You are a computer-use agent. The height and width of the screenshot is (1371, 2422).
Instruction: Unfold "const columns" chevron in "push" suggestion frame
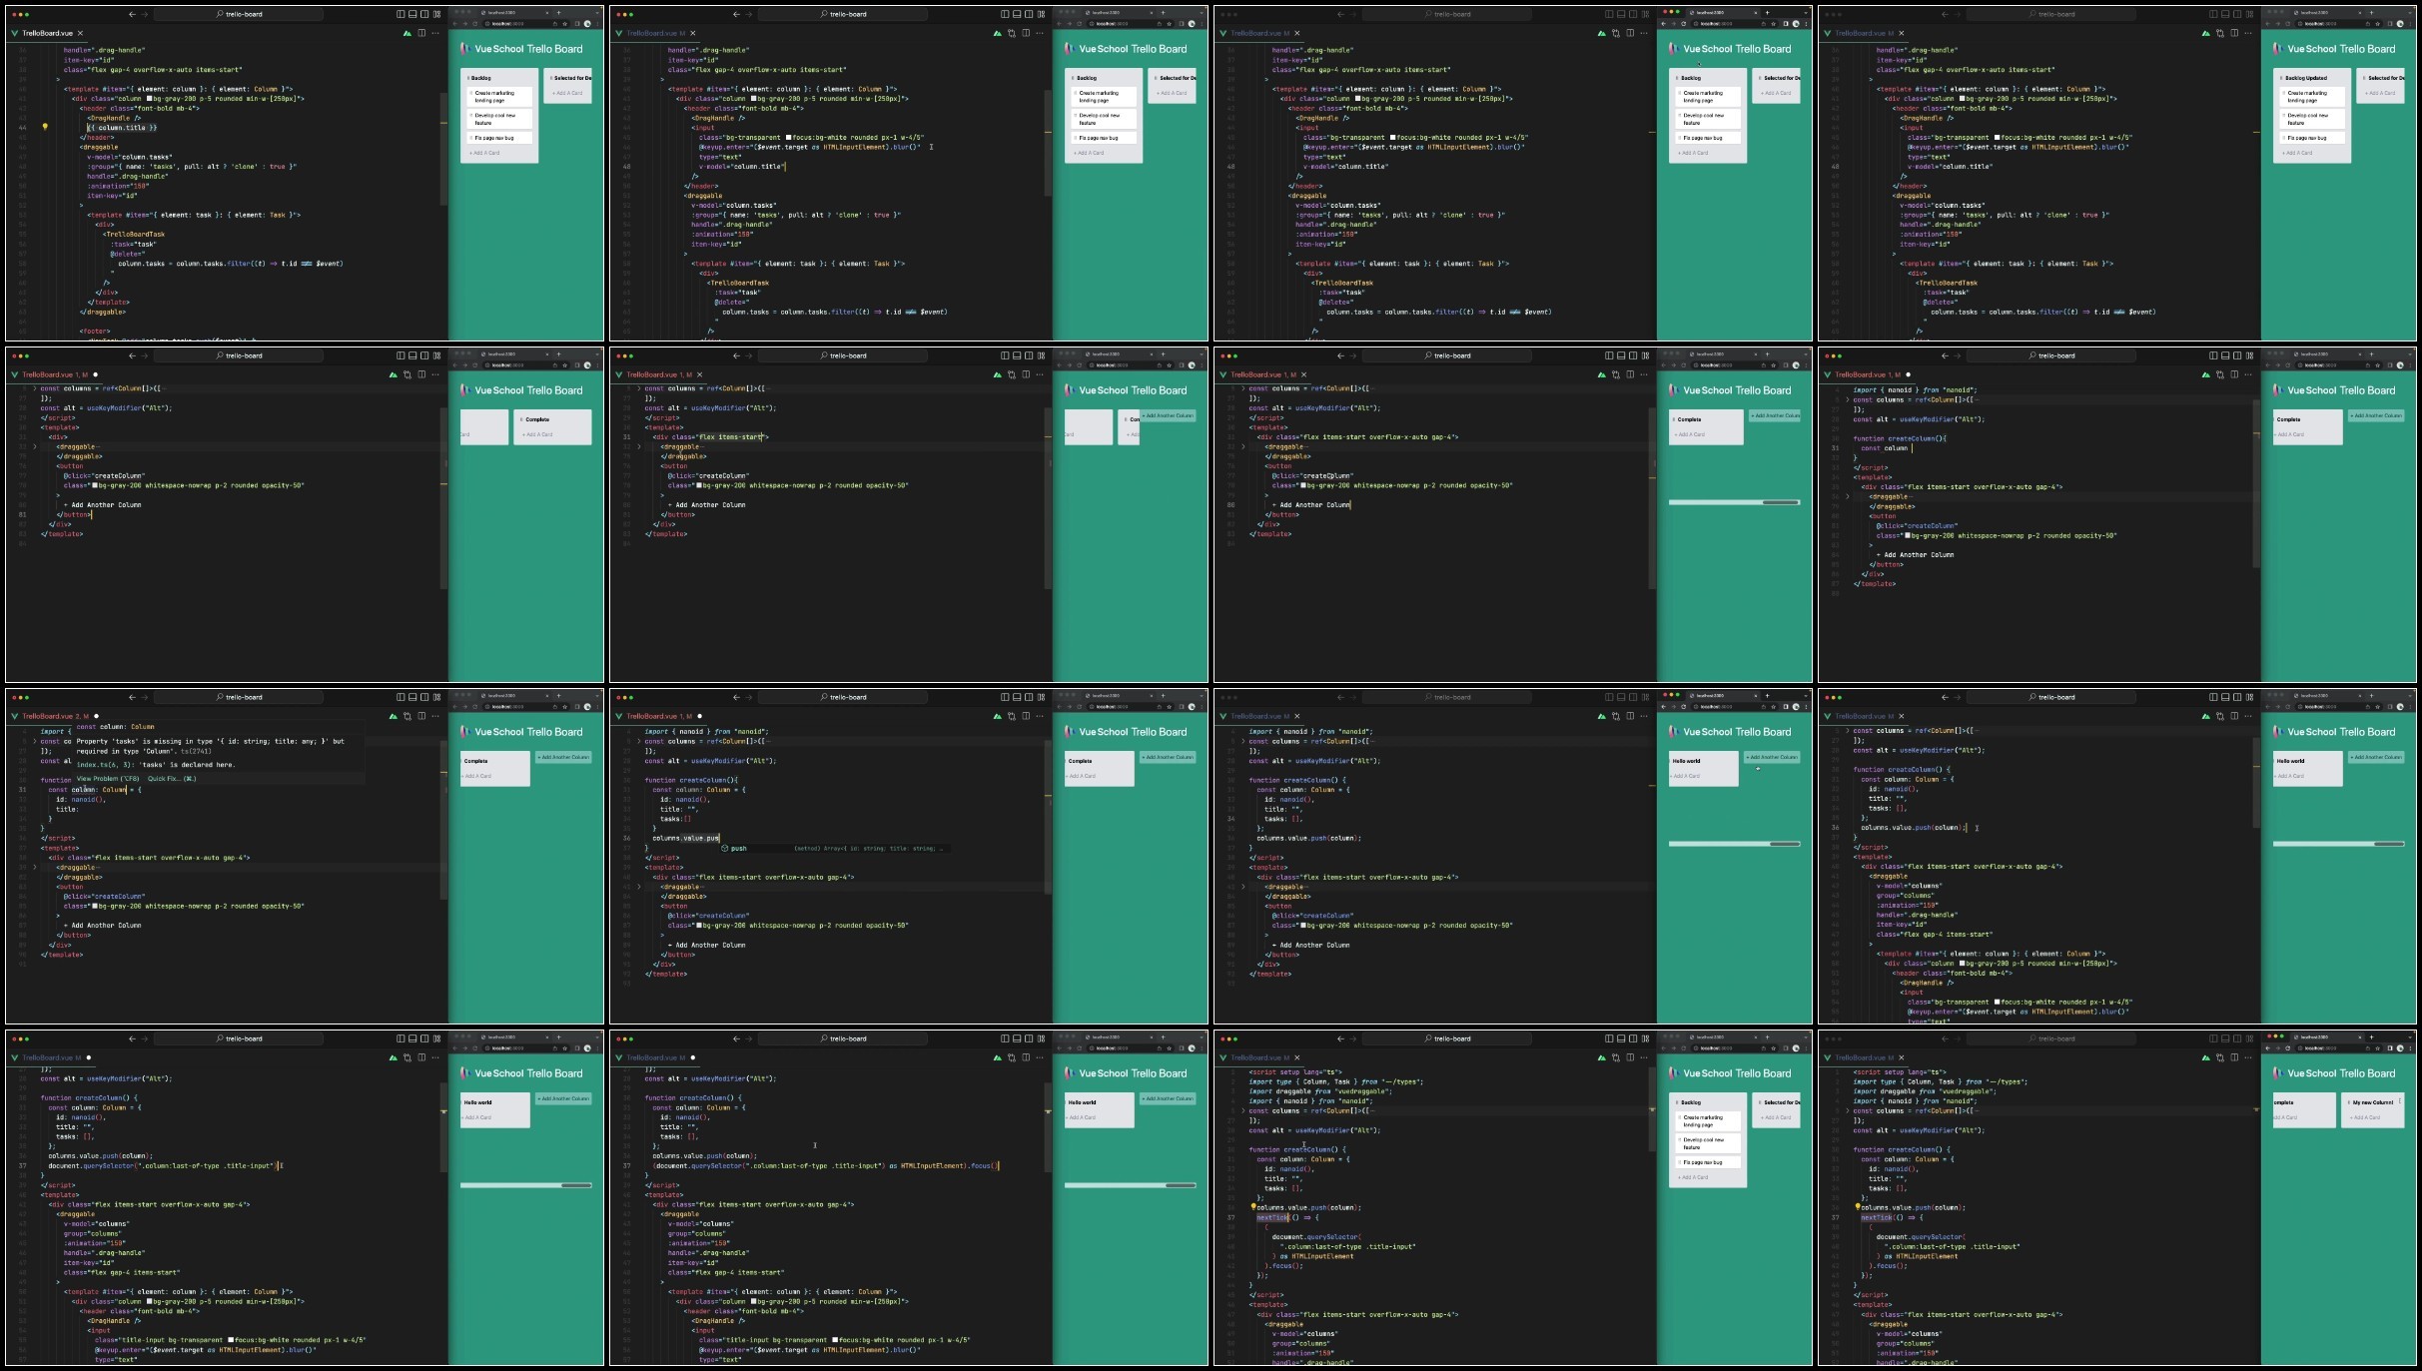[x=638, y=741]
